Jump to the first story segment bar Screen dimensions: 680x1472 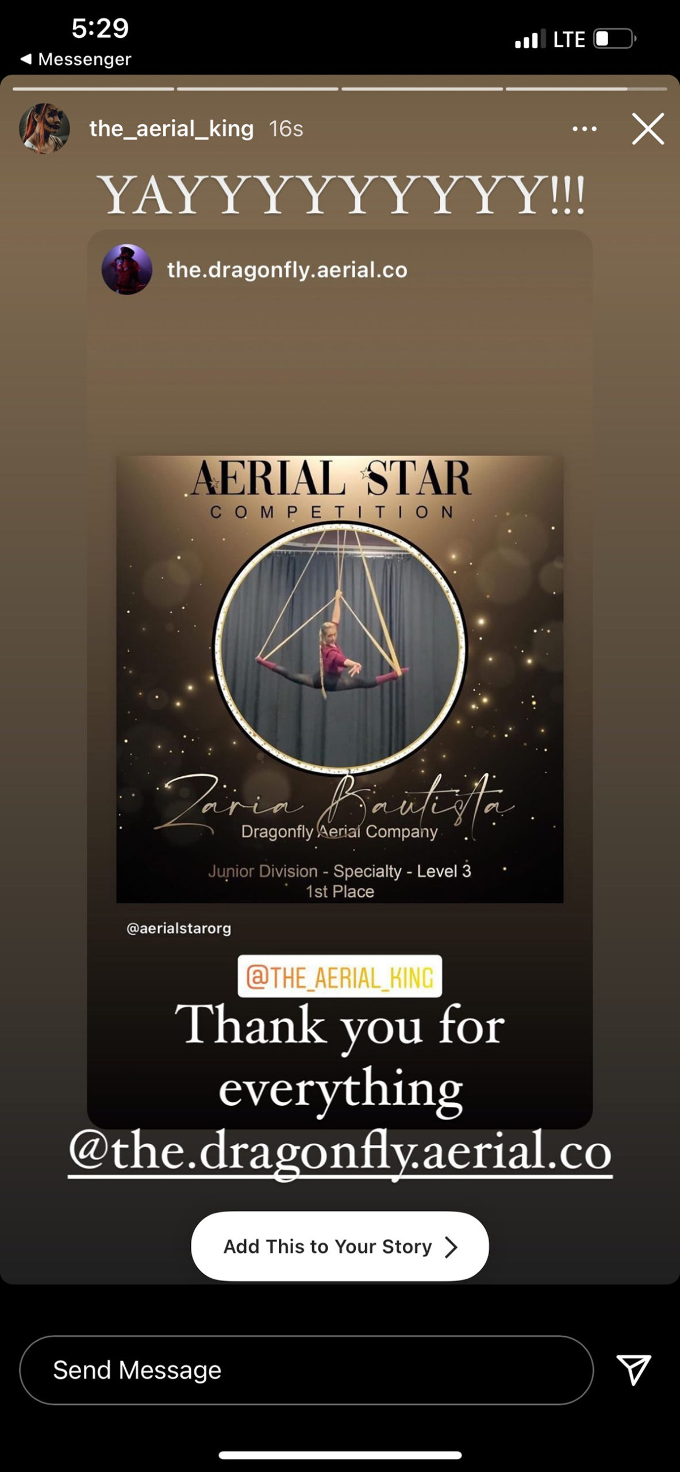tap(93, 89)
